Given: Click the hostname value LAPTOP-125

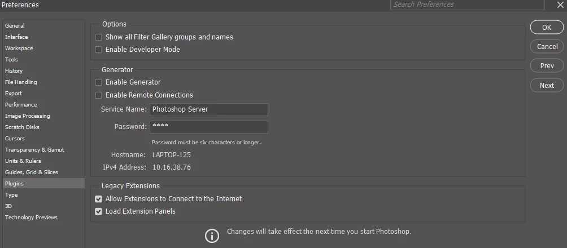Looking at the screenshot, I should point(172,155).
